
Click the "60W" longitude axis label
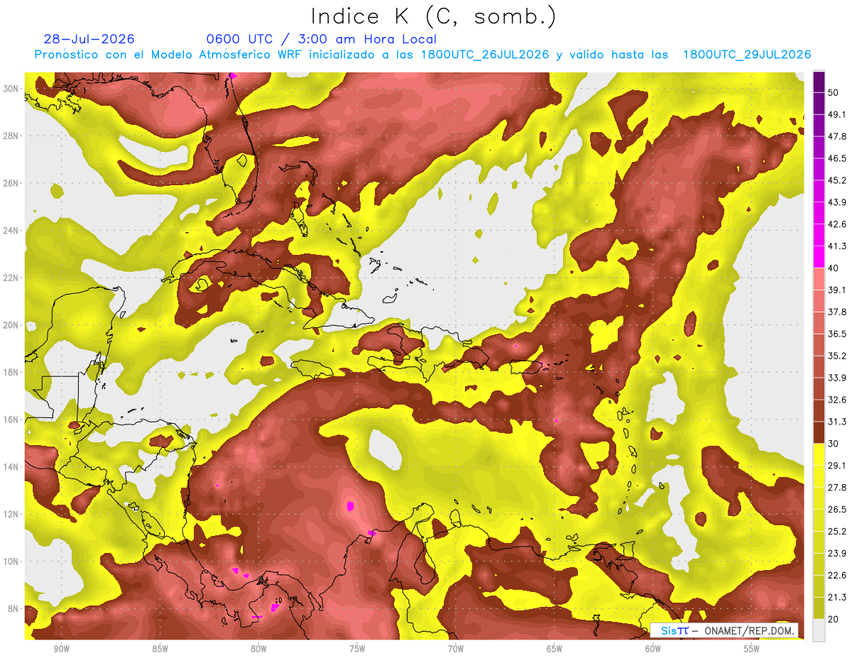coord(653,649)
